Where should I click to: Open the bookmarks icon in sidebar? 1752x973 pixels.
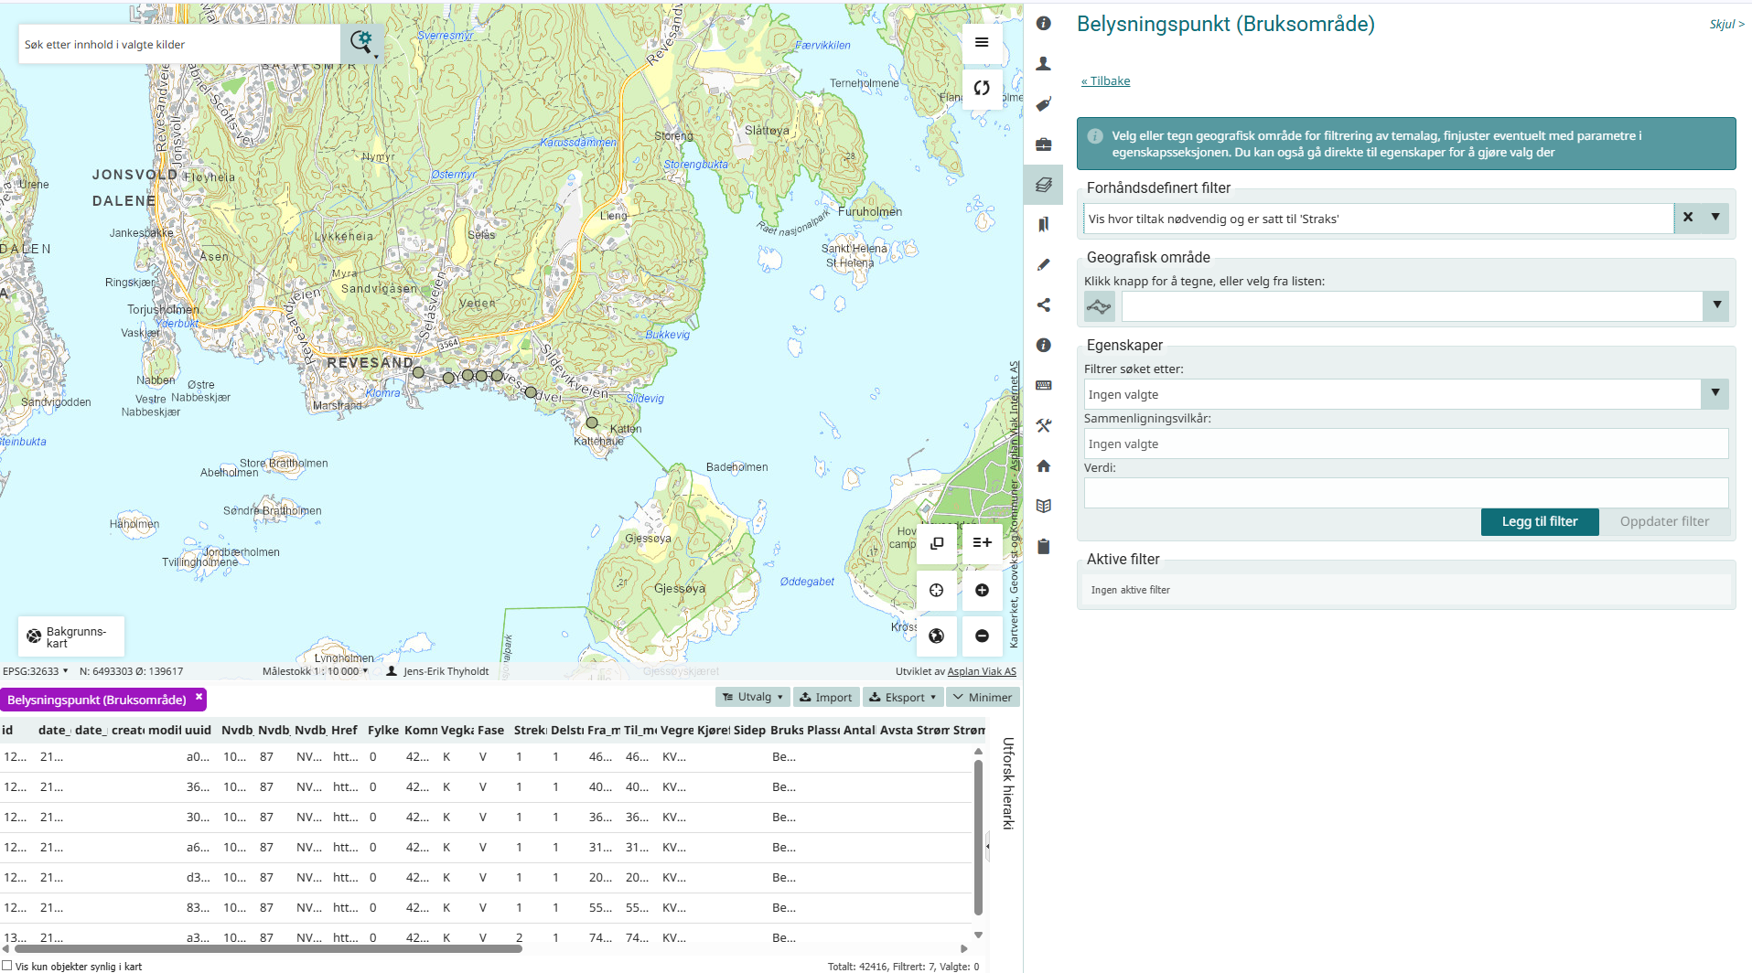tap(1043, 225)
